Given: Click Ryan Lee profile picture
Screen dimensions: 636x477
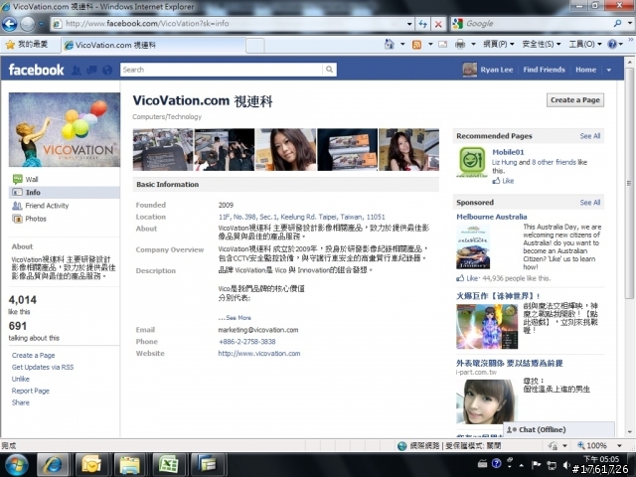Looking at the screenshot, I should click(x=470, y=70).
